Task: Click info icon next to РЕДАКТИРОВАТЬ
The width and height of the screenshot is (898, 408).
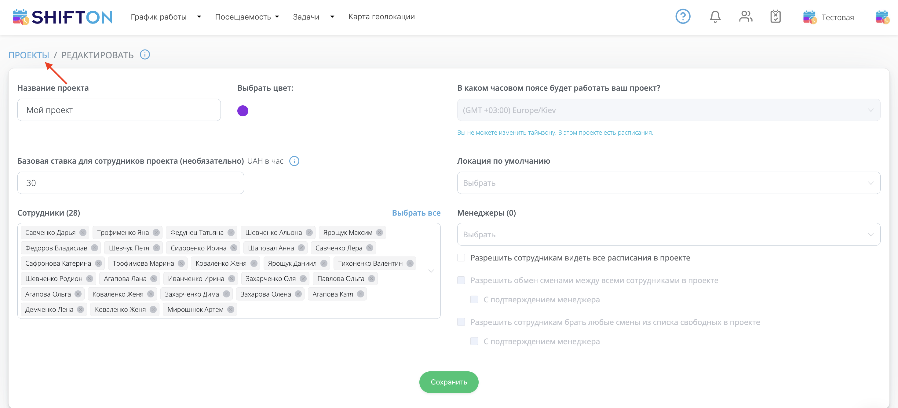Action: 145,55
